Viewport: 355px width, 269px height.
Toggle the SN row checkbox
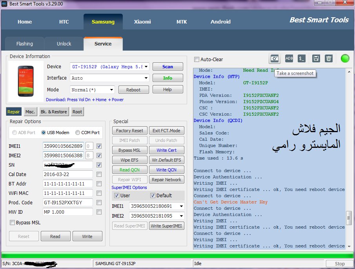tap(99, 165)
